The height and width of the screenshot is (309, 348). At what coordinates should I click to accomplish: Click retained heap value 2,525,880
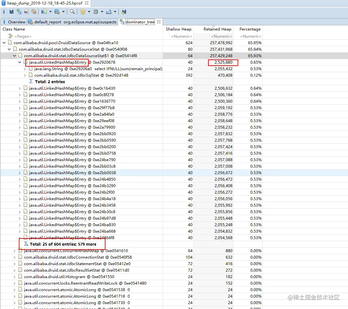[x=223, y=62]
